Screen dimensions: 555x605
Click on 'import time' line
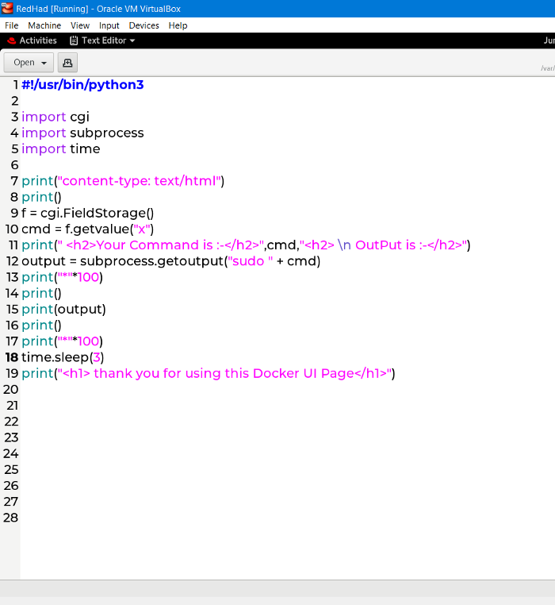(x=61, y=149)
